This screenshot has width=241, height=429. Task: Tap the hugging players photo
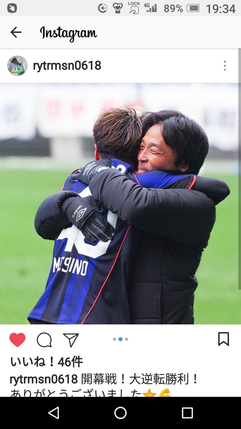pos(120,203)
